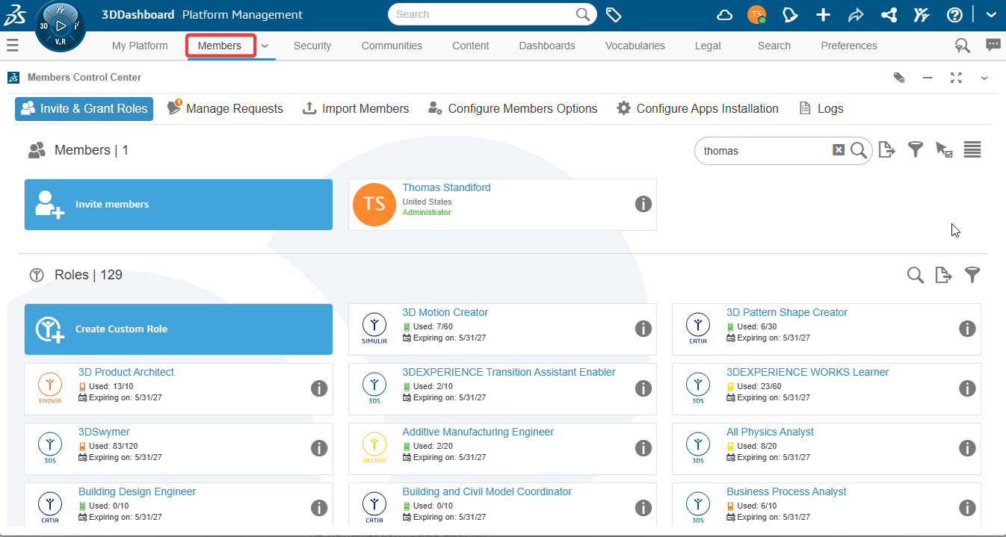Screen dimensions: 1006x537
Task: Filter members with funnel icon
Action: pyautogui.click(x=916, y=149)
